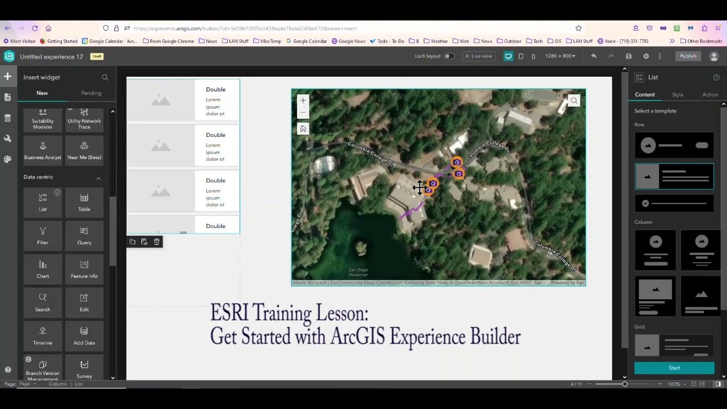Click the help question mark in sidebar

7,369
